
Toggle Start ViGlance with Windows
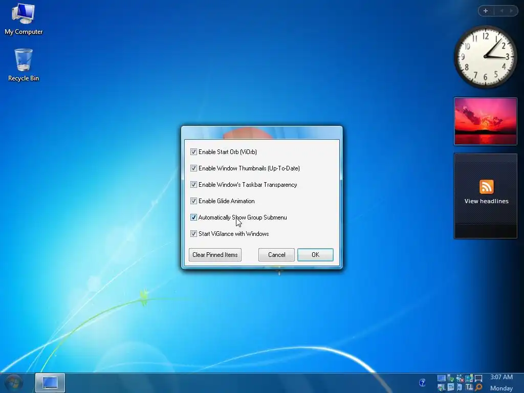[x=193, y=233]
